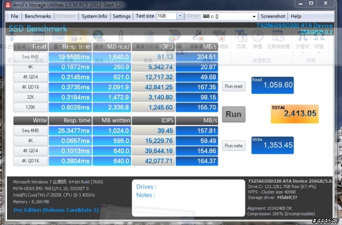
Task: Click the Write Seq 4MB test label
Action: tap(30, 130)
